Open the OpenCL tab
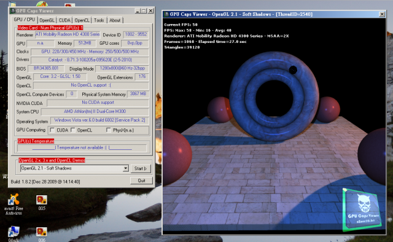393x242 pixels. pos(82,20)
